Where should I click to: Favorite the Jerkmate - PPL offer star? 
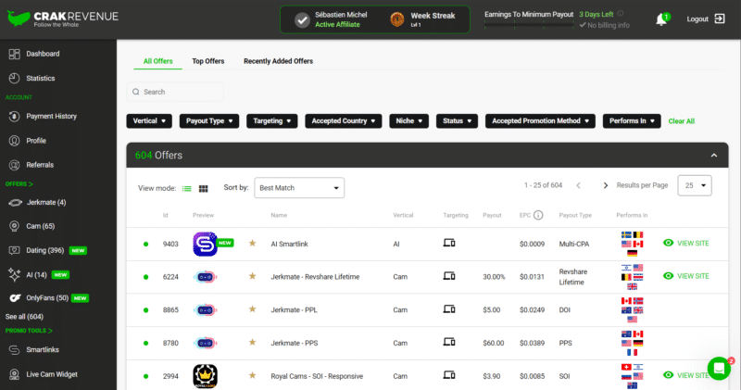coord(252,309)
